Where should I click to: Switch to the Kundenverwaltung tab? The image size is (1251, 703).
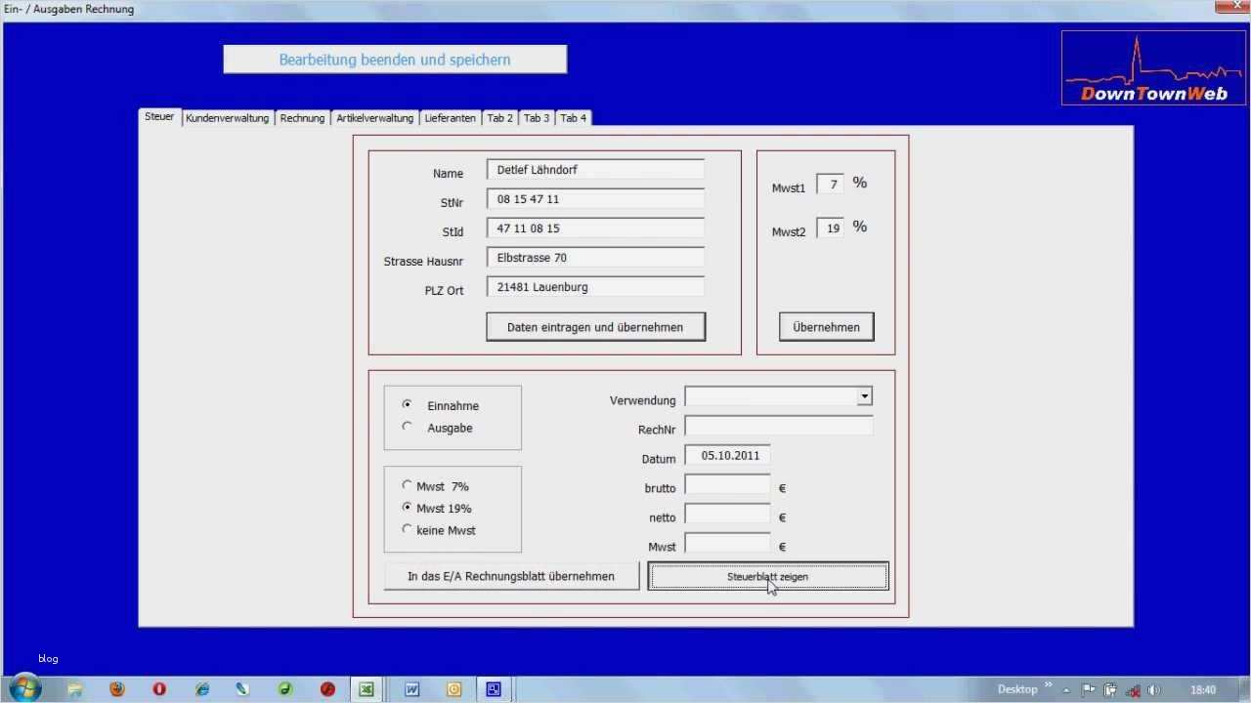227,117
